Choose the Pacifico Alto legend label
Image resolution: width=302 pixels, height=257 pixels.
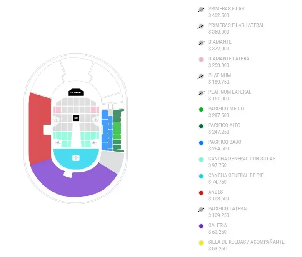click(224, 125)
